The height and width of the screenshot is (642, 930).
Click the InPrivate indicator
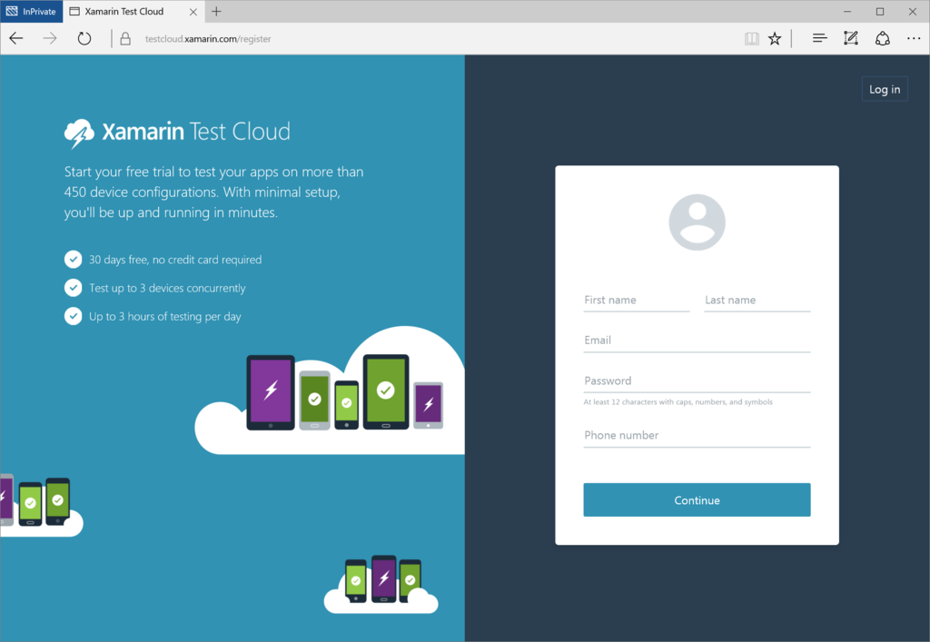coord(32,11)
